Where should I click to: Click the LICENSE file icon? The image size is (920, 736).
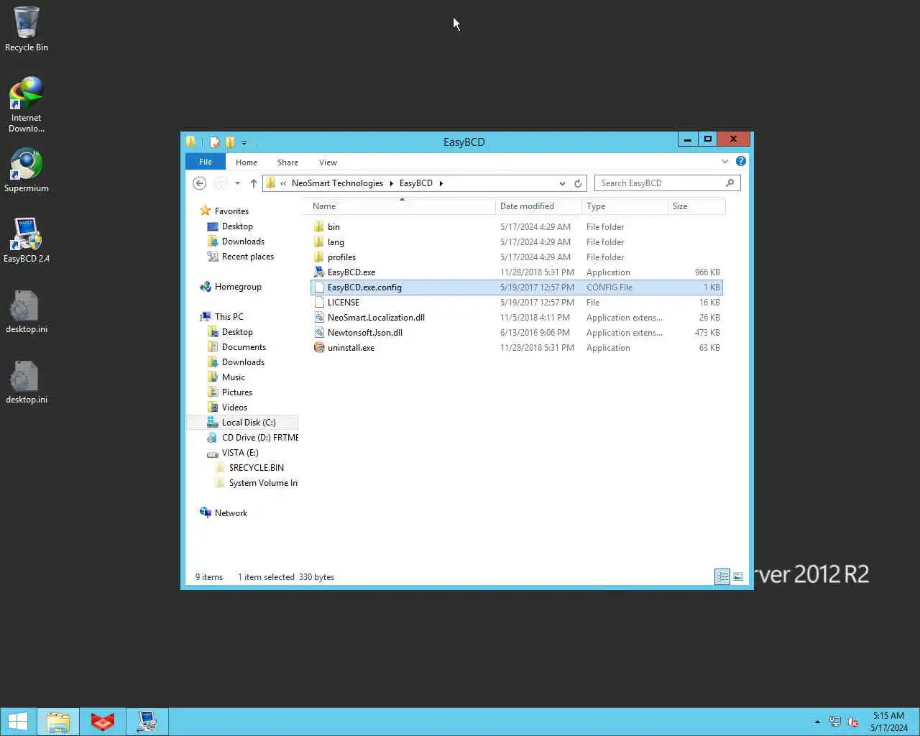(319, 303)
